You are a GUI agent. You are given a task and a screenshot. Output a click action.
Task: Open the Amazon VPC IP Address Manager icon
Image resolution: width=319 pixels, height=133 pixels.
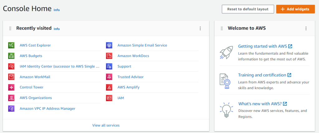(x=11, y=108)
